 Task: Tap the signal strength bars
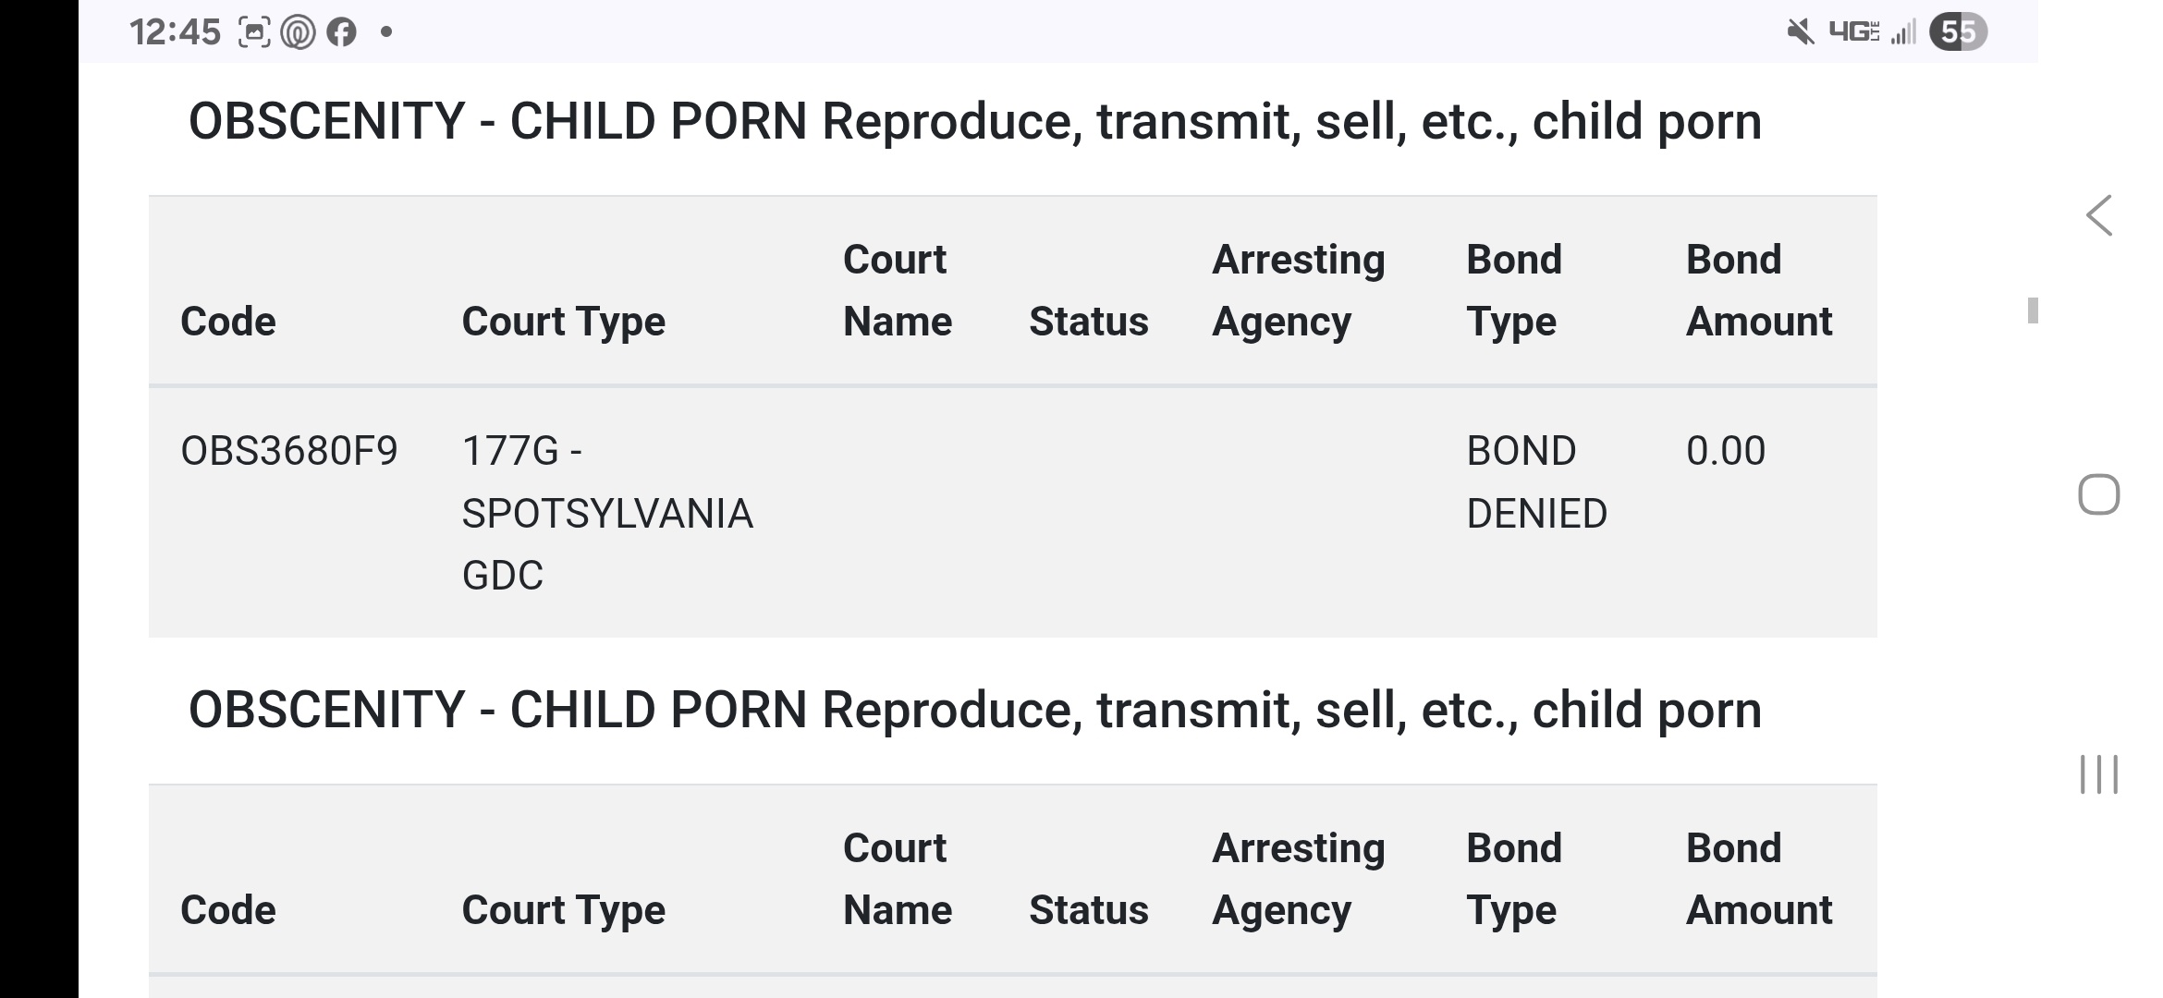click(1903, 32)
